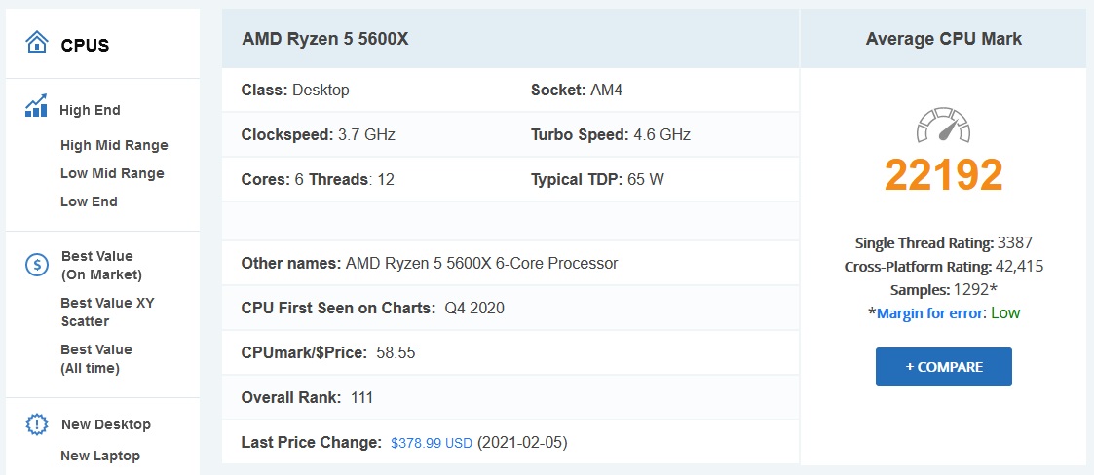
Task: Open New Laptop CPUs page
Action: 100,456
